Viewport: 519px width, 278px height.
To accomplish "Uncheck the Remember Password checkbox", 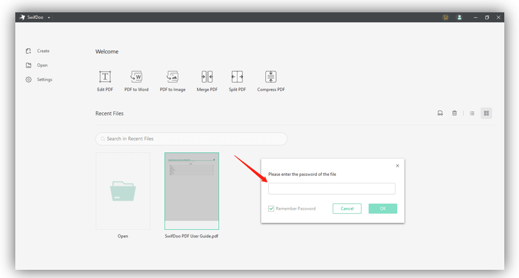I will [271, 209].
